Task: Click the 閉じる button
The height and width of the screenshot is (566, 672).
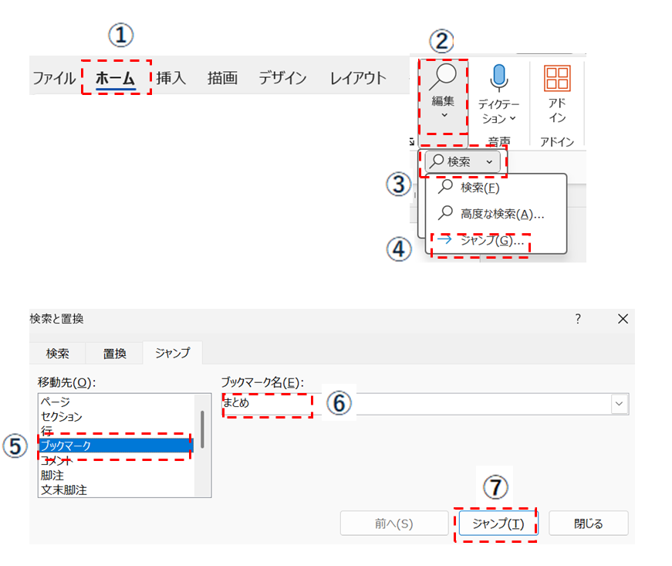Action: click(588, 523)
